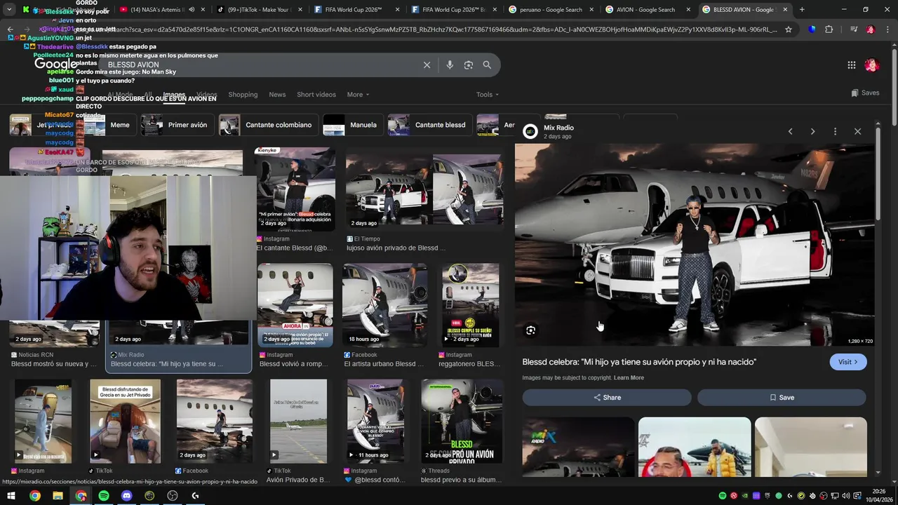Switch to the Shopping results tab
Screen dimensions: 898x505
tap(243, 95)
